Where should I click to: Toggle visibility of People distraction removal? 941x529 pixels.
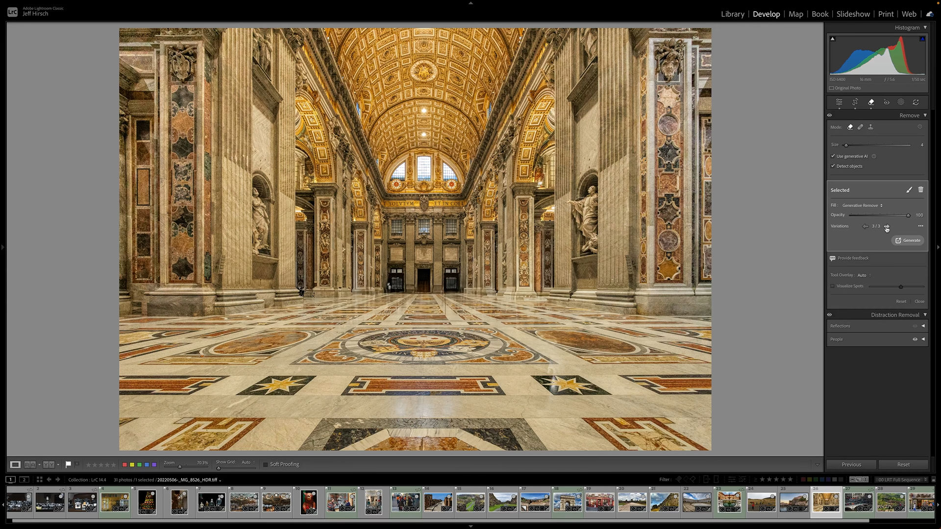915,339
